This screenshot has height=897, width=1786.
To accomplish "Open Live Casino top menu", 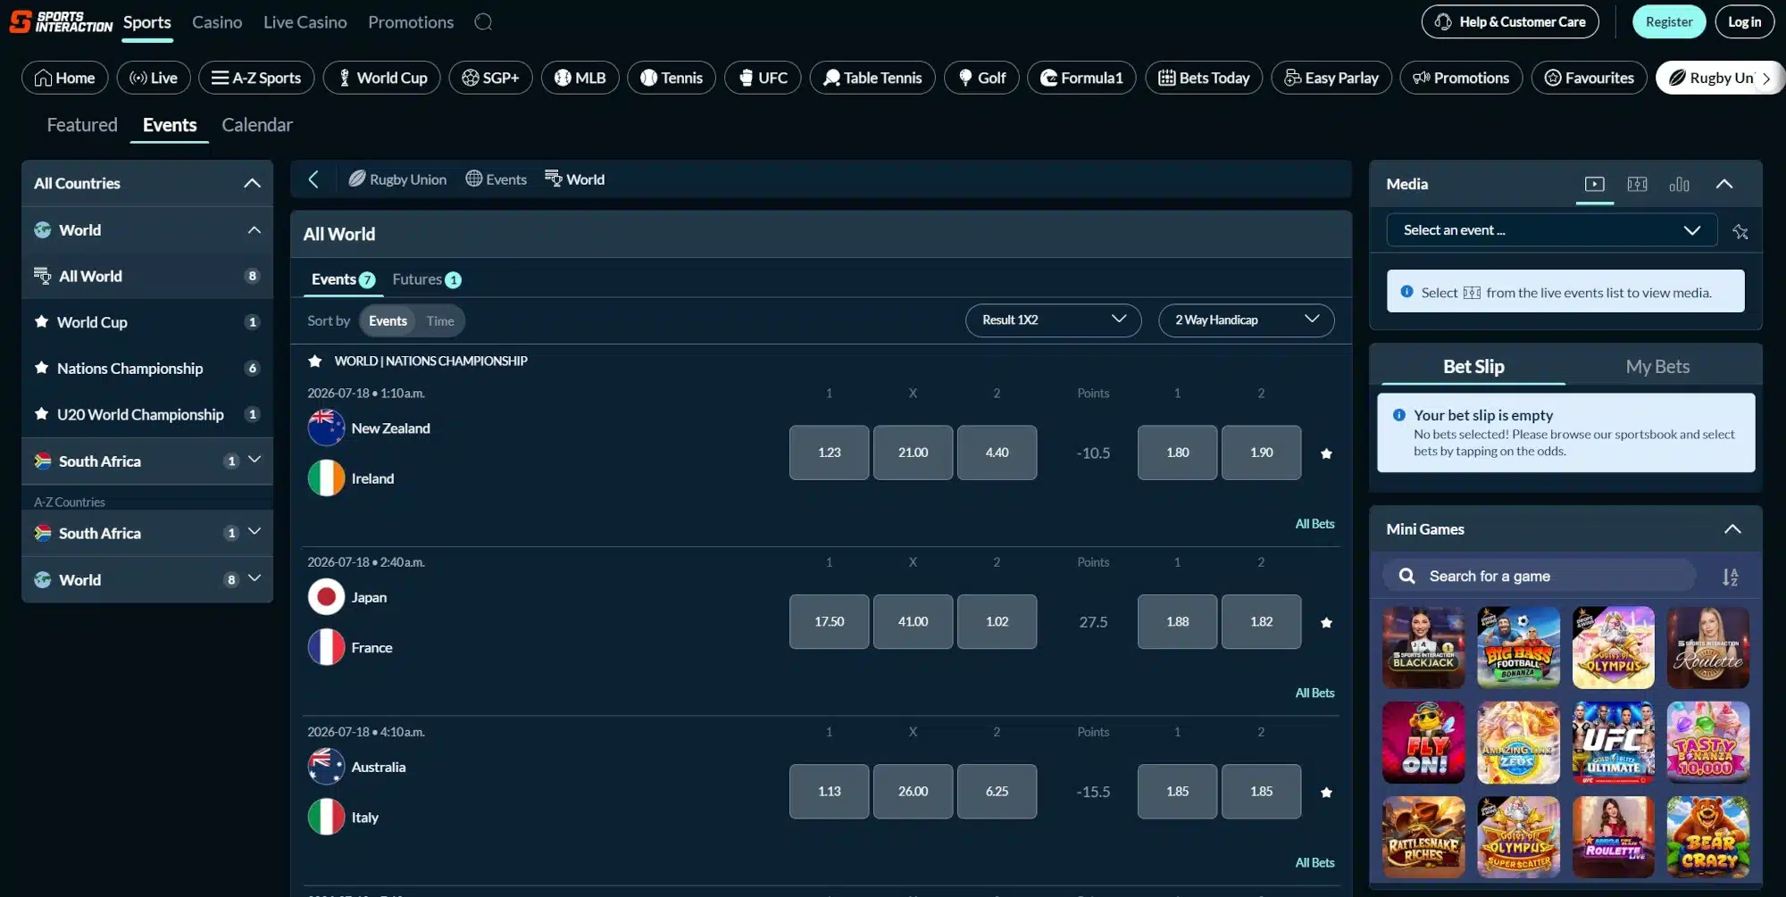I will 305,22.
